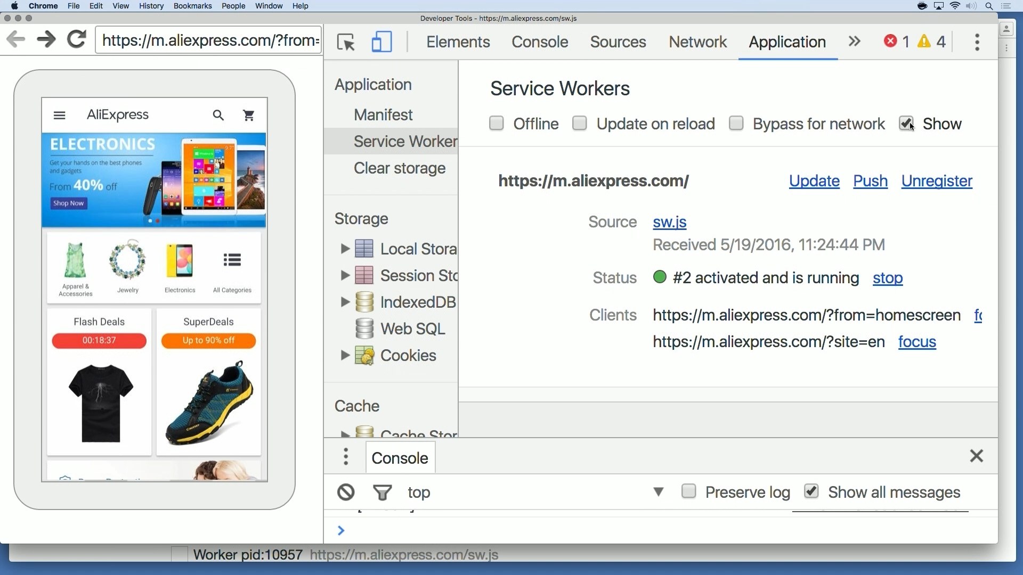Switch to the Elements tab
The image size is (1023, 575).
pyautogui.click(x=458, y=42)
